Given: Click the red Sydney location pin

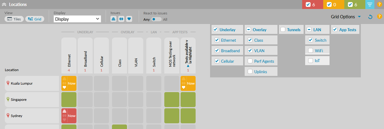Looking at the screenshot, I should (x=8, y=115).
